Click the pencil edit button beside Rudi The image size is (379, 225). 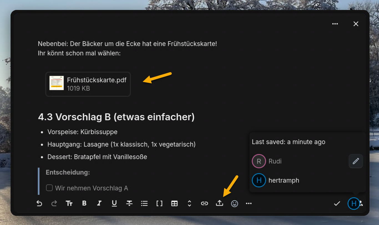coord(356,161)
